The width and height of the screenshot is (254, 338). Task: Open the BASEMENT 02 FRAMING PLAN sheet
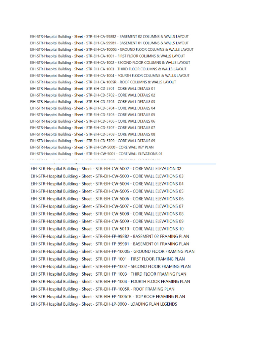110,236
